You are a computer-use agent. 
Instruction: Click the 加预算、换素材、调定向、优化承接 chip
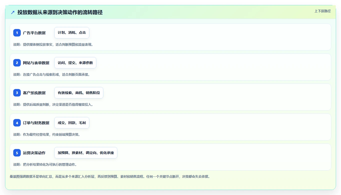point(86,153)
